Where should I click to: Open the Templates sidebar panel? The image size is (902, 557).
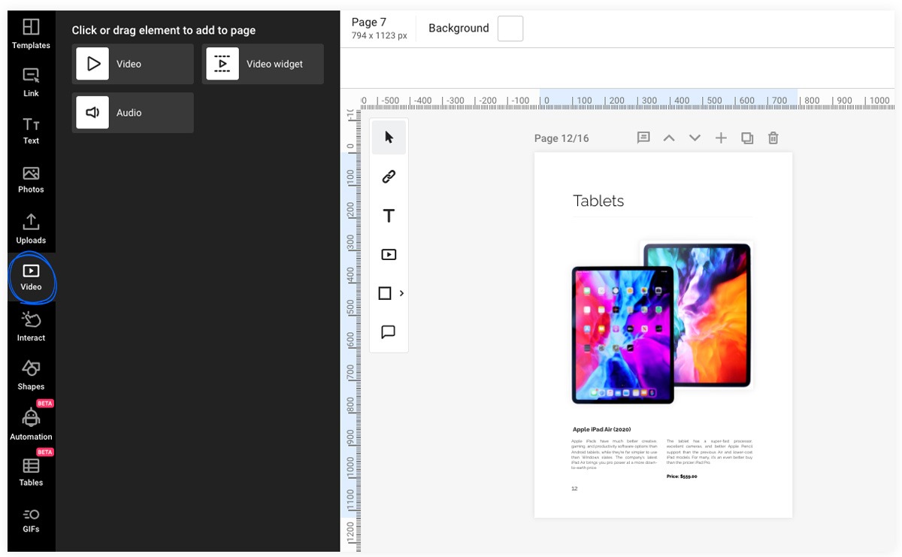pos(31,35)
